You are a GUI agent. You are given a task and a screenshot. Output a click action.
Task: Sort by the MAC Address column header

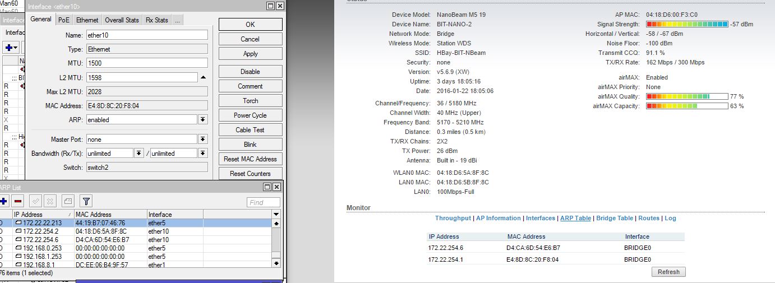tap(110, 215)
